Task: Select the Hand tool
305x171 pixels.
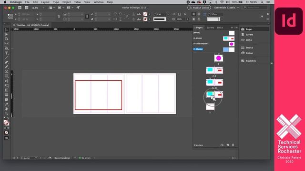Action: tap(6, 109)
